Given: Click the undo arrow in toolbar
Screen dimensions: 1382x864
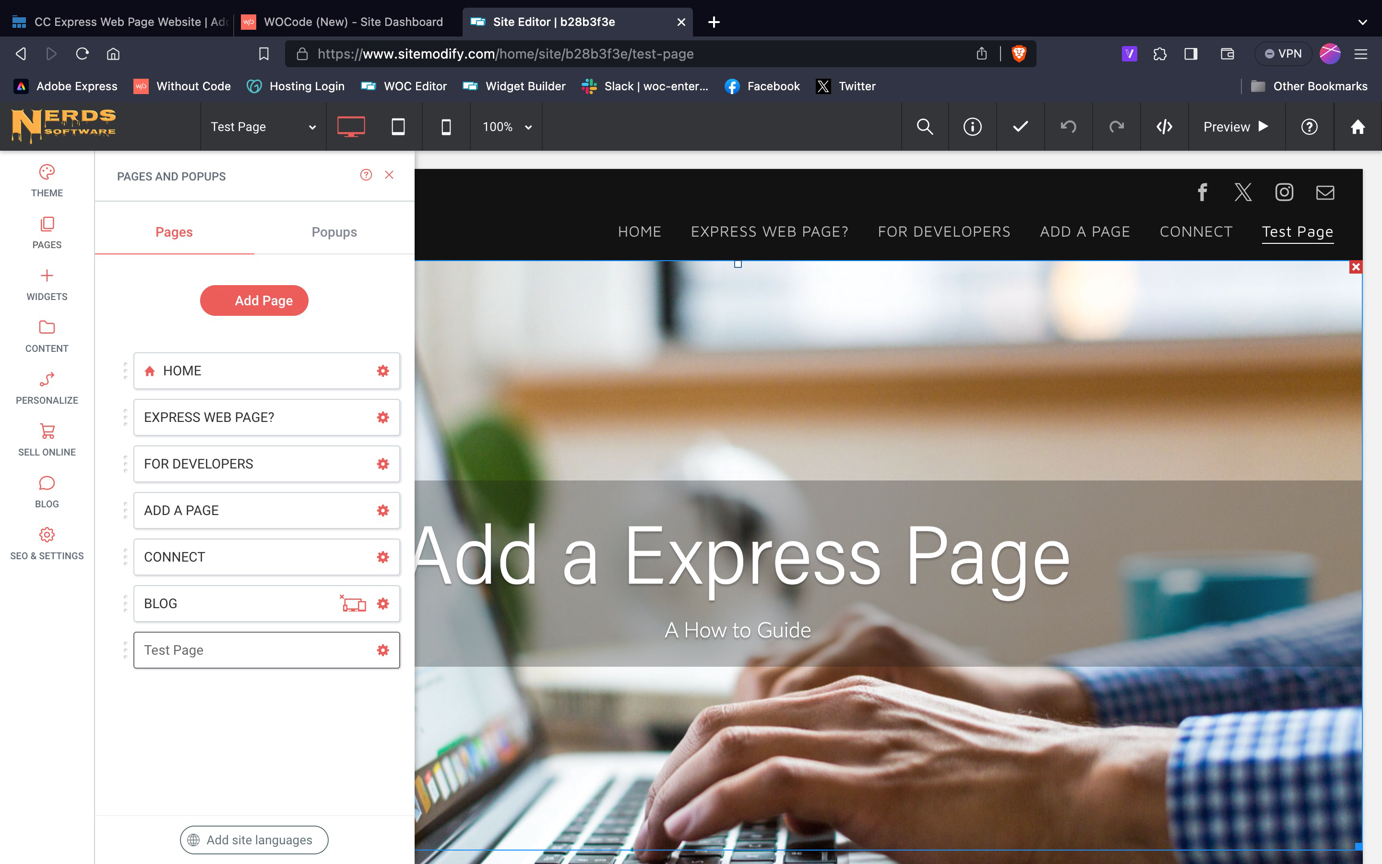Looking at the screenshot, I should pos(1068,126).
